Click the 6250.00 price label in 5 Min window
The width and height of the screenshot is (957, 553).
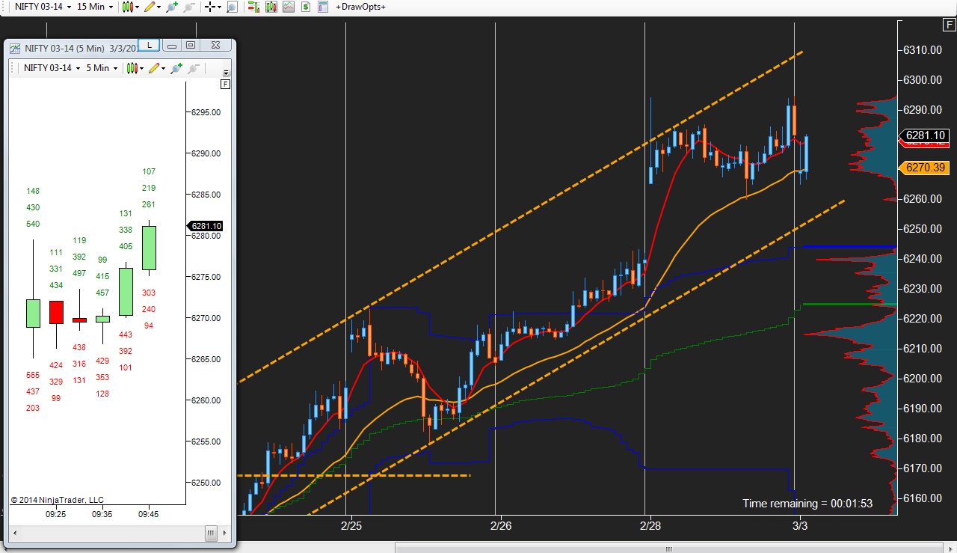click(x=206, y=483)
